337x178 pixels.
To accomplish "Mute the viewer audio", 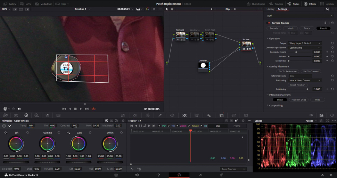I will click(x=19, y=109).
